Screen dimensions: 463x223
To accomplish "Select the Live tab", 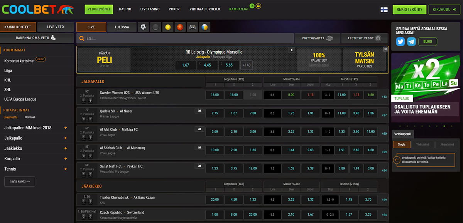I will (91, 27).
